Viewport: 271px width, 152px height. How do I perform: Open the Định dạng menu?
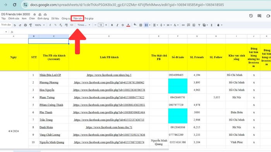(43, 19)
